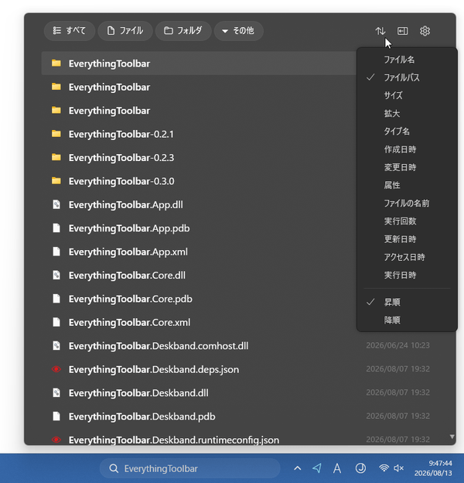This screenshot has height=483, width=464.
Task: Click red eye icon of Deskband.runtimeconfig.json
Action: click(56, 440)
